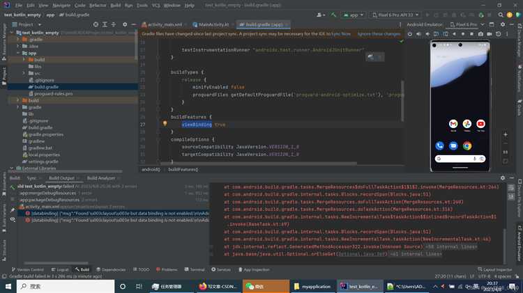Viewport: 523px width, 293px height.
Task: Click emulator volume down icon
Action: click(427, 34)
